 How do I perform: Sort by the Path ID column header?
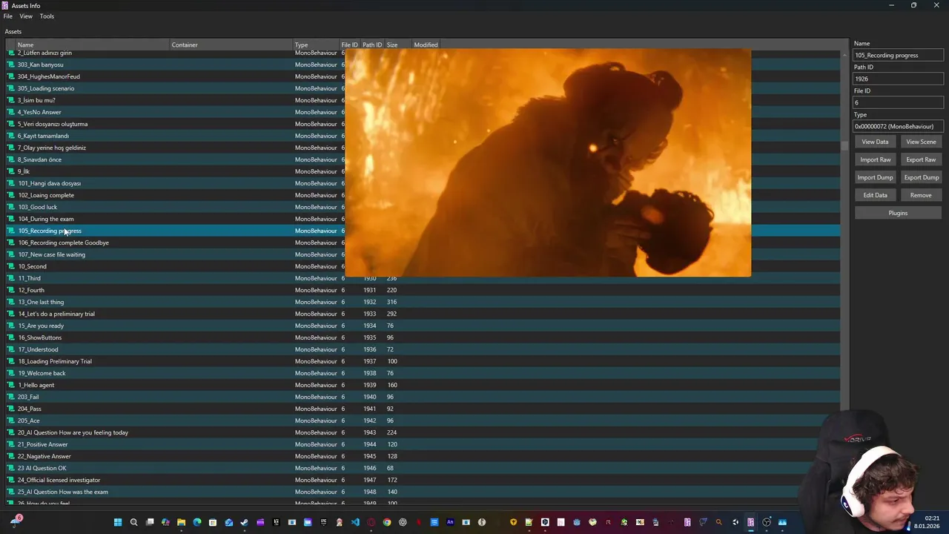(x=372, y=44)
